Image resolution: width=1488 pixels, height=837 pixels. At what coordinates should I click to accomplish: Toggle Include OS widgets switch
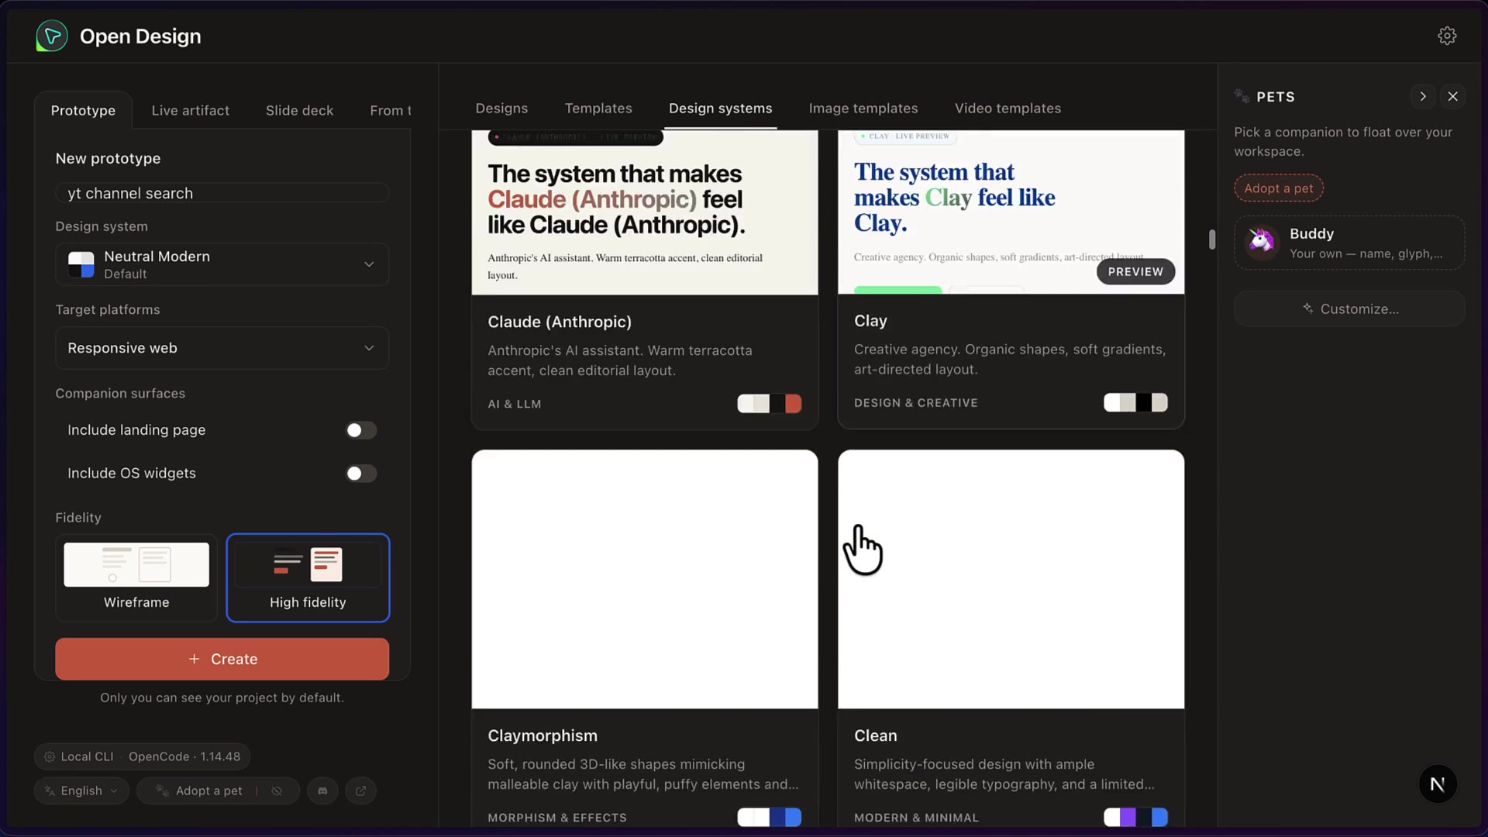point(361,474)
